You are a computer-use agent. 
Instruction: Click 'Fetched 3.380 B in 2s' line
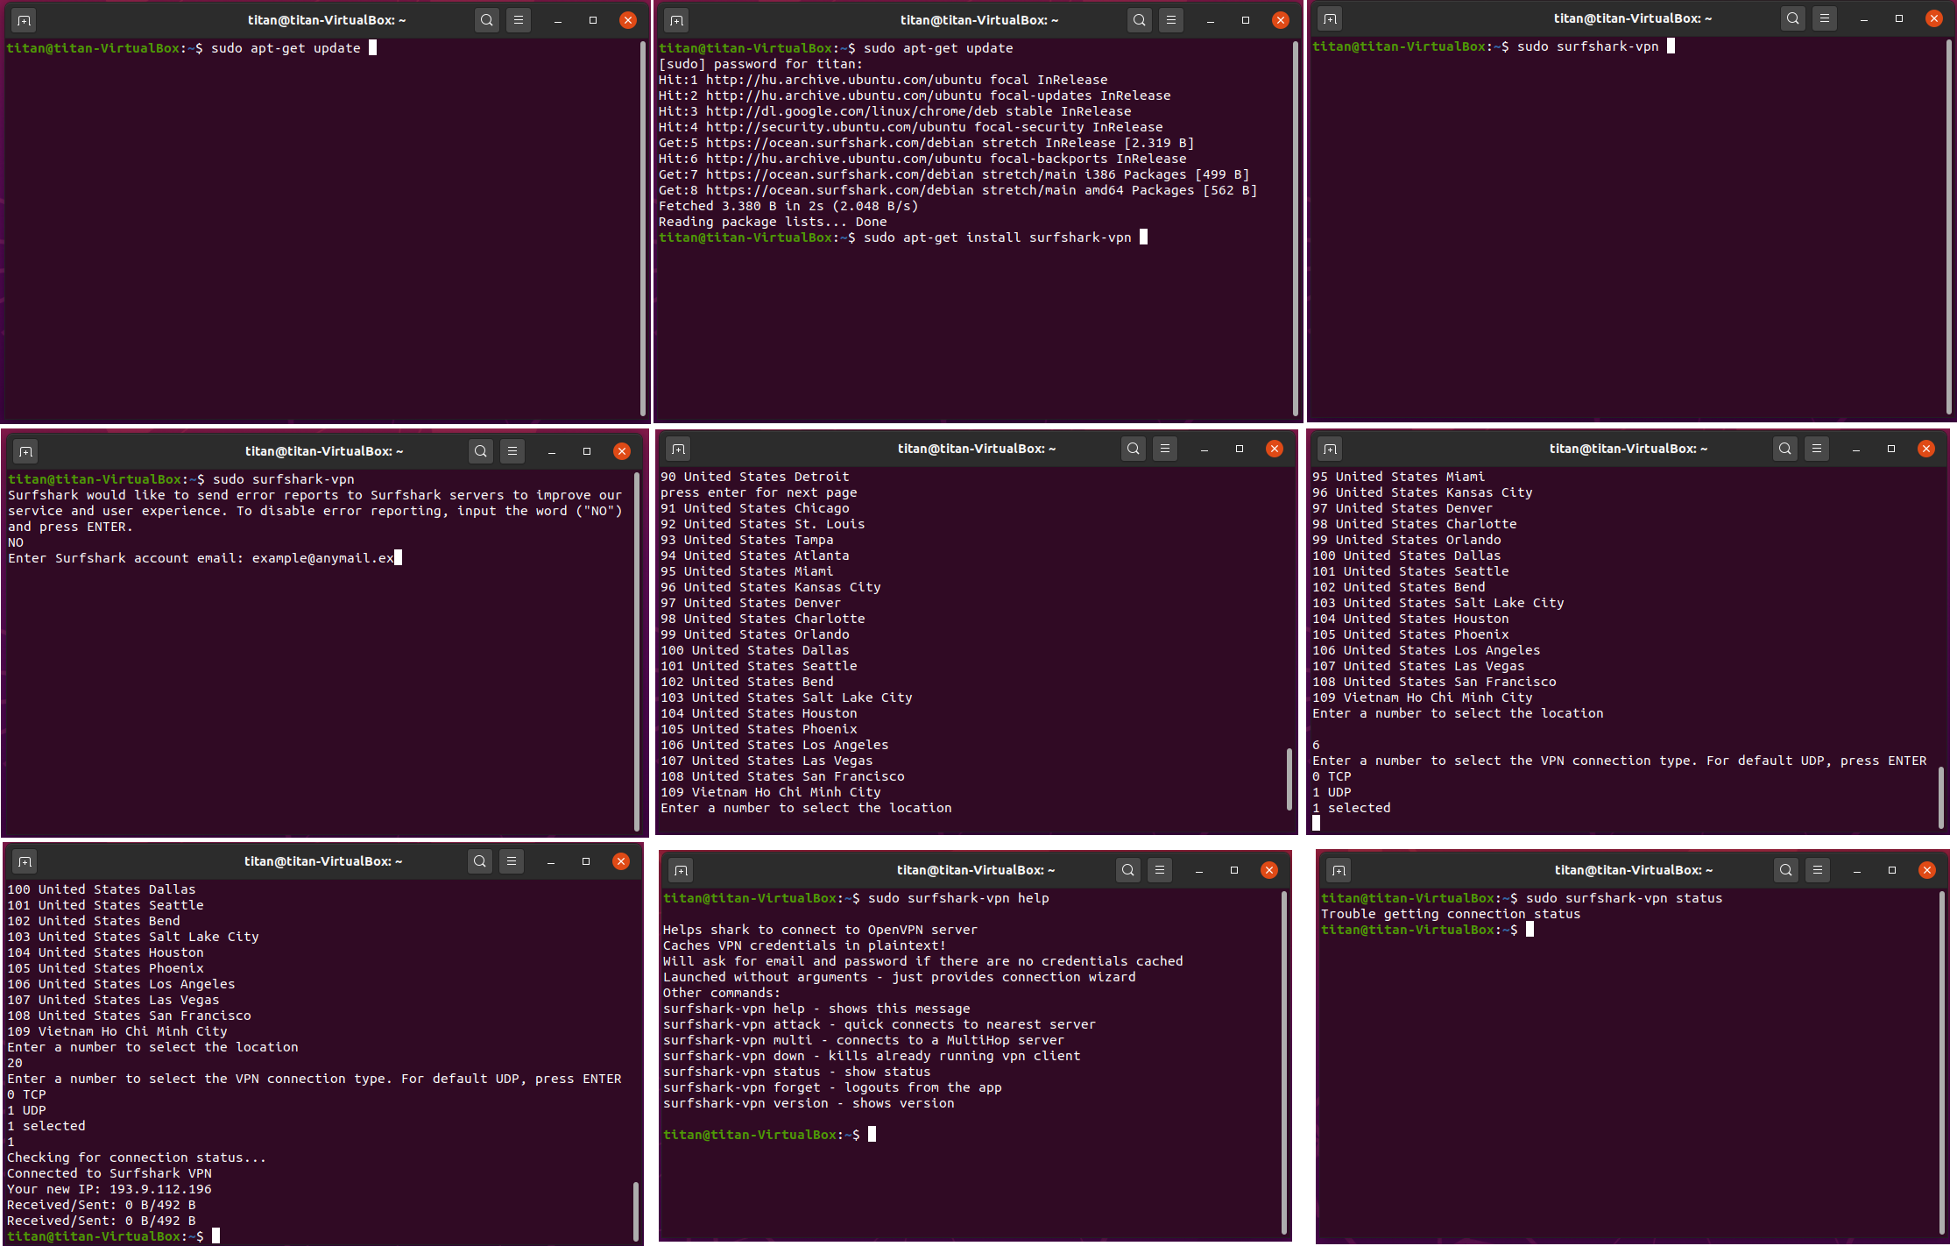tap(788, 206)
